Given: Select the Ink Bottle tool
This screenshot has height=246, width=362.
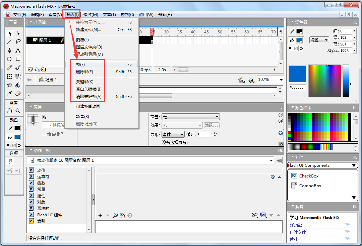Looking at the screenshot, I should pos(9,85).
